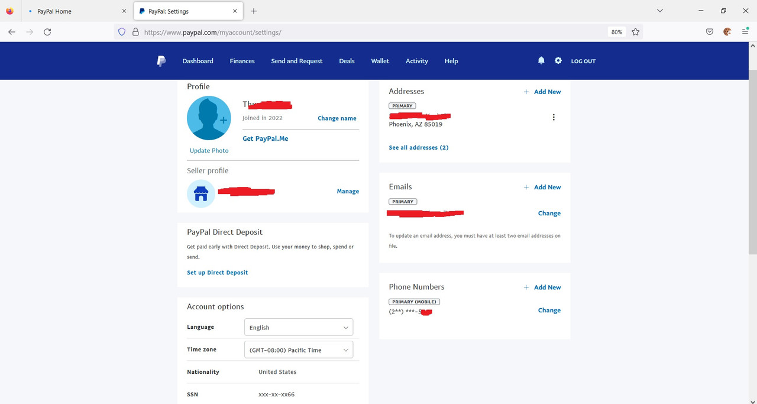Open the Time zone dropdown
757x404 pixels.
tap(299, 350)
